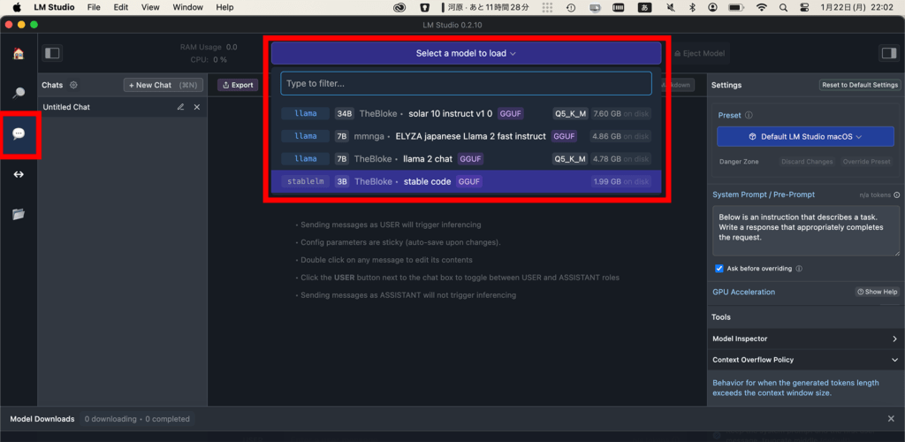
Task: Uncheck Ask before overriding checkbox
Action: 719,269
